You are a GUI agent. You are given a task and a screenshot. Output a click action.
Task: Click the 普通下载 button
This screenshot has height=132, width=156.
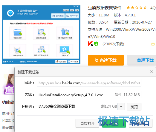[x=142, y=60]
